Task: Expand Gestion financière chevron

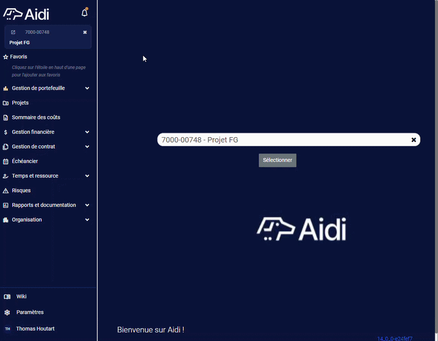Action: pyautogui.click(x=87, y=132)
